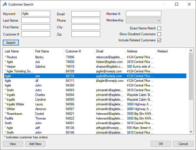Select the Rosenbaum Crystal row
Screen dimensions: 196x150
(x=95, y=114)
